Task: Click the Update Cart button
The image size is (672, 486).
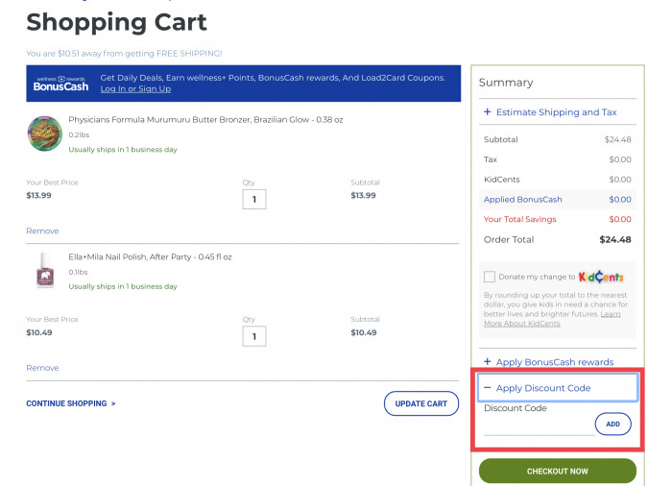Action: 420,403
